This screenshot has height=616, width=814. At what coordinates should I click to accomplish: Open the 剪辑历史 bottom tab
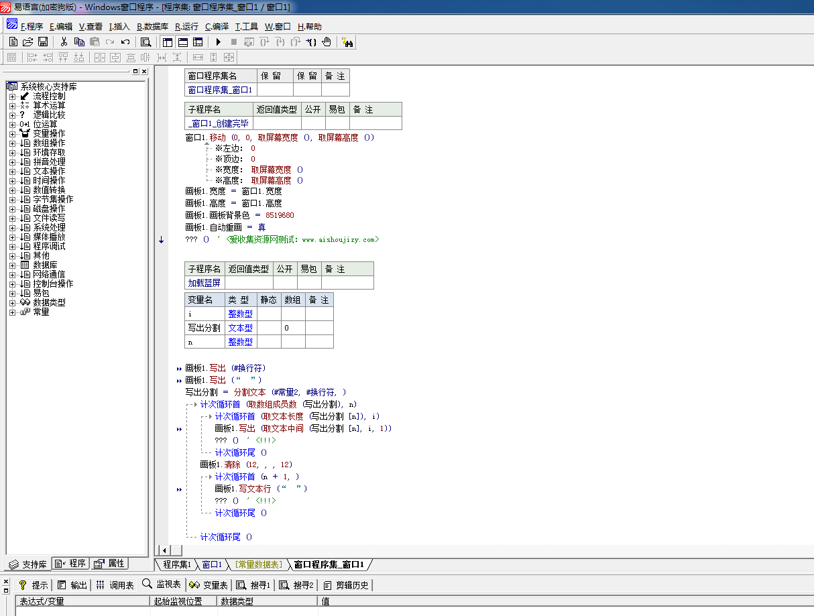346,585
